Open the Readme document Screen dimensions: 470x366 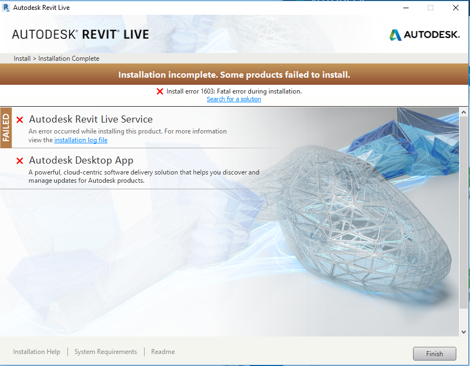163,352
